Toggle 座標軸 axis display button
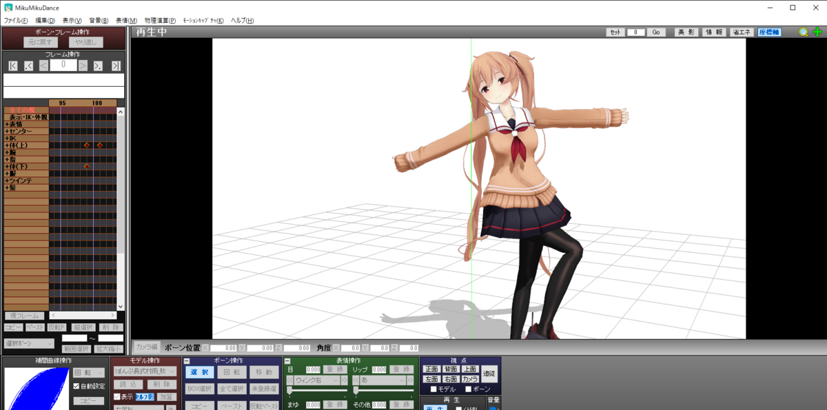This screenshot has width=827, height=410. coord(769,32)
